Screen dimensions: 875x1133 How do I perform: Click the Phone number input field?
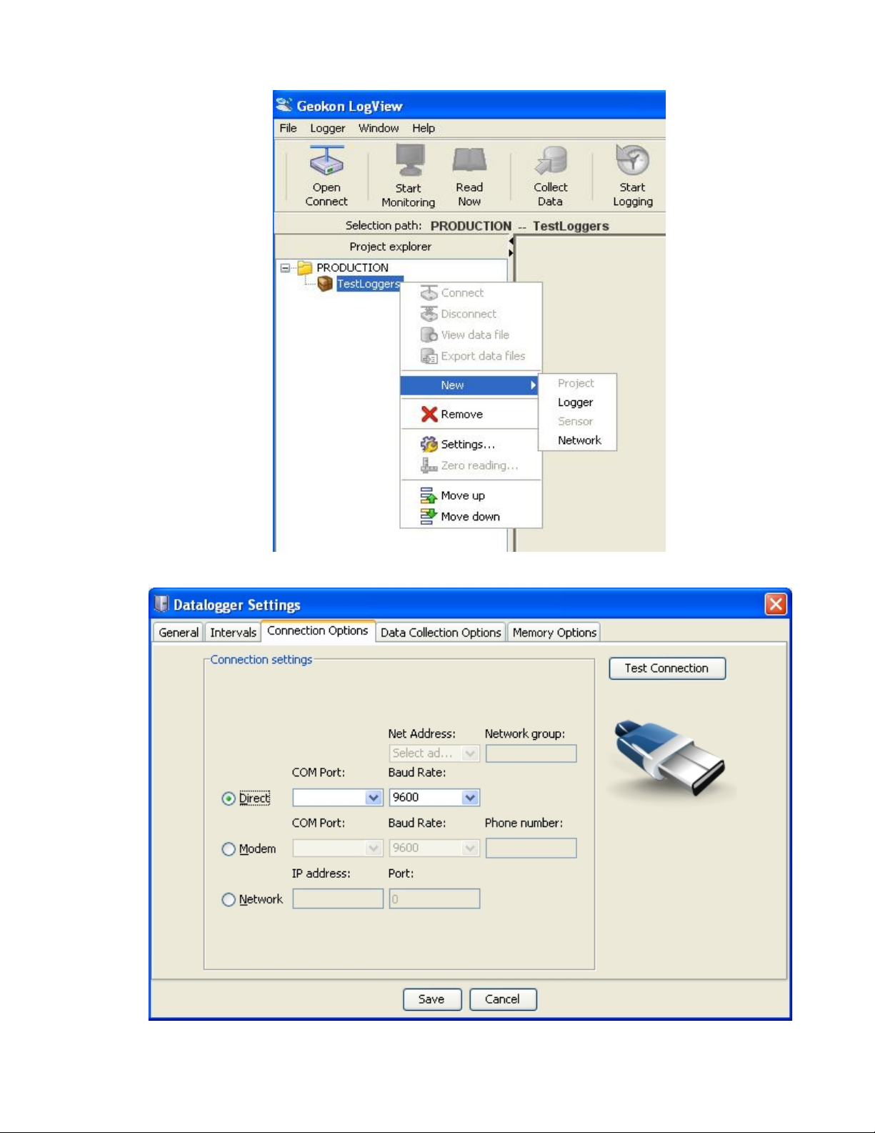point(531,848)
